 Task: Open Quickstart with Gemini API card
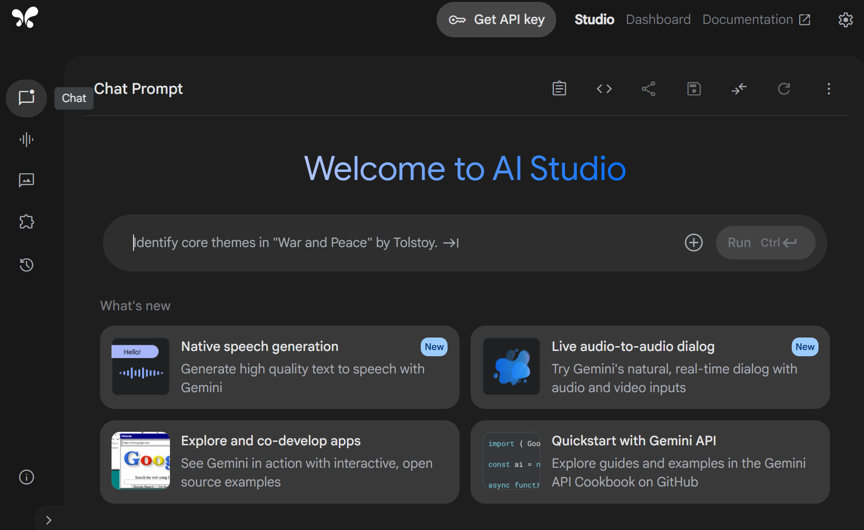(650, 462)
